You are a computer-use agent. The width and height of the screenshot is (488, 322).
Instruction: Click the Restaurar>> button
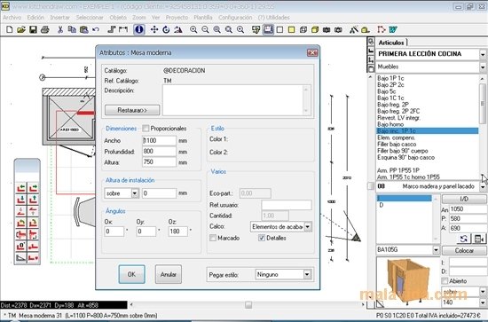tap(132, 110)
